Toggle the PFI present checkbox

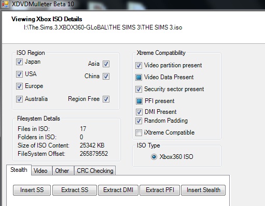pyautogui.click(x=139, y=101)
